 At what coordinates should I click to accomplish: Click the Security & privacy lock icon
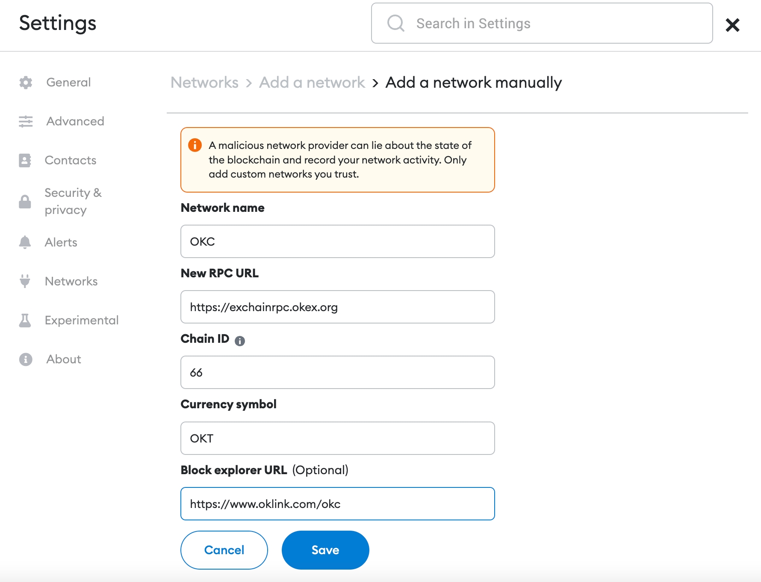click(25, 202)
